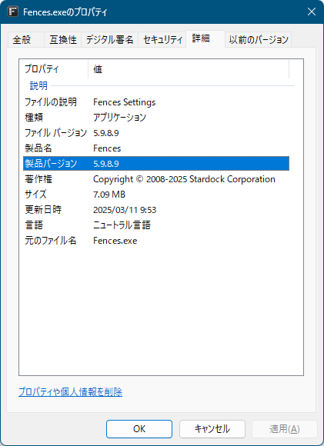The height and width of the screenshot is (446, 324).
Task: Click the プロパティ column header
Action: pyautogui.click(x=55, y=69)
